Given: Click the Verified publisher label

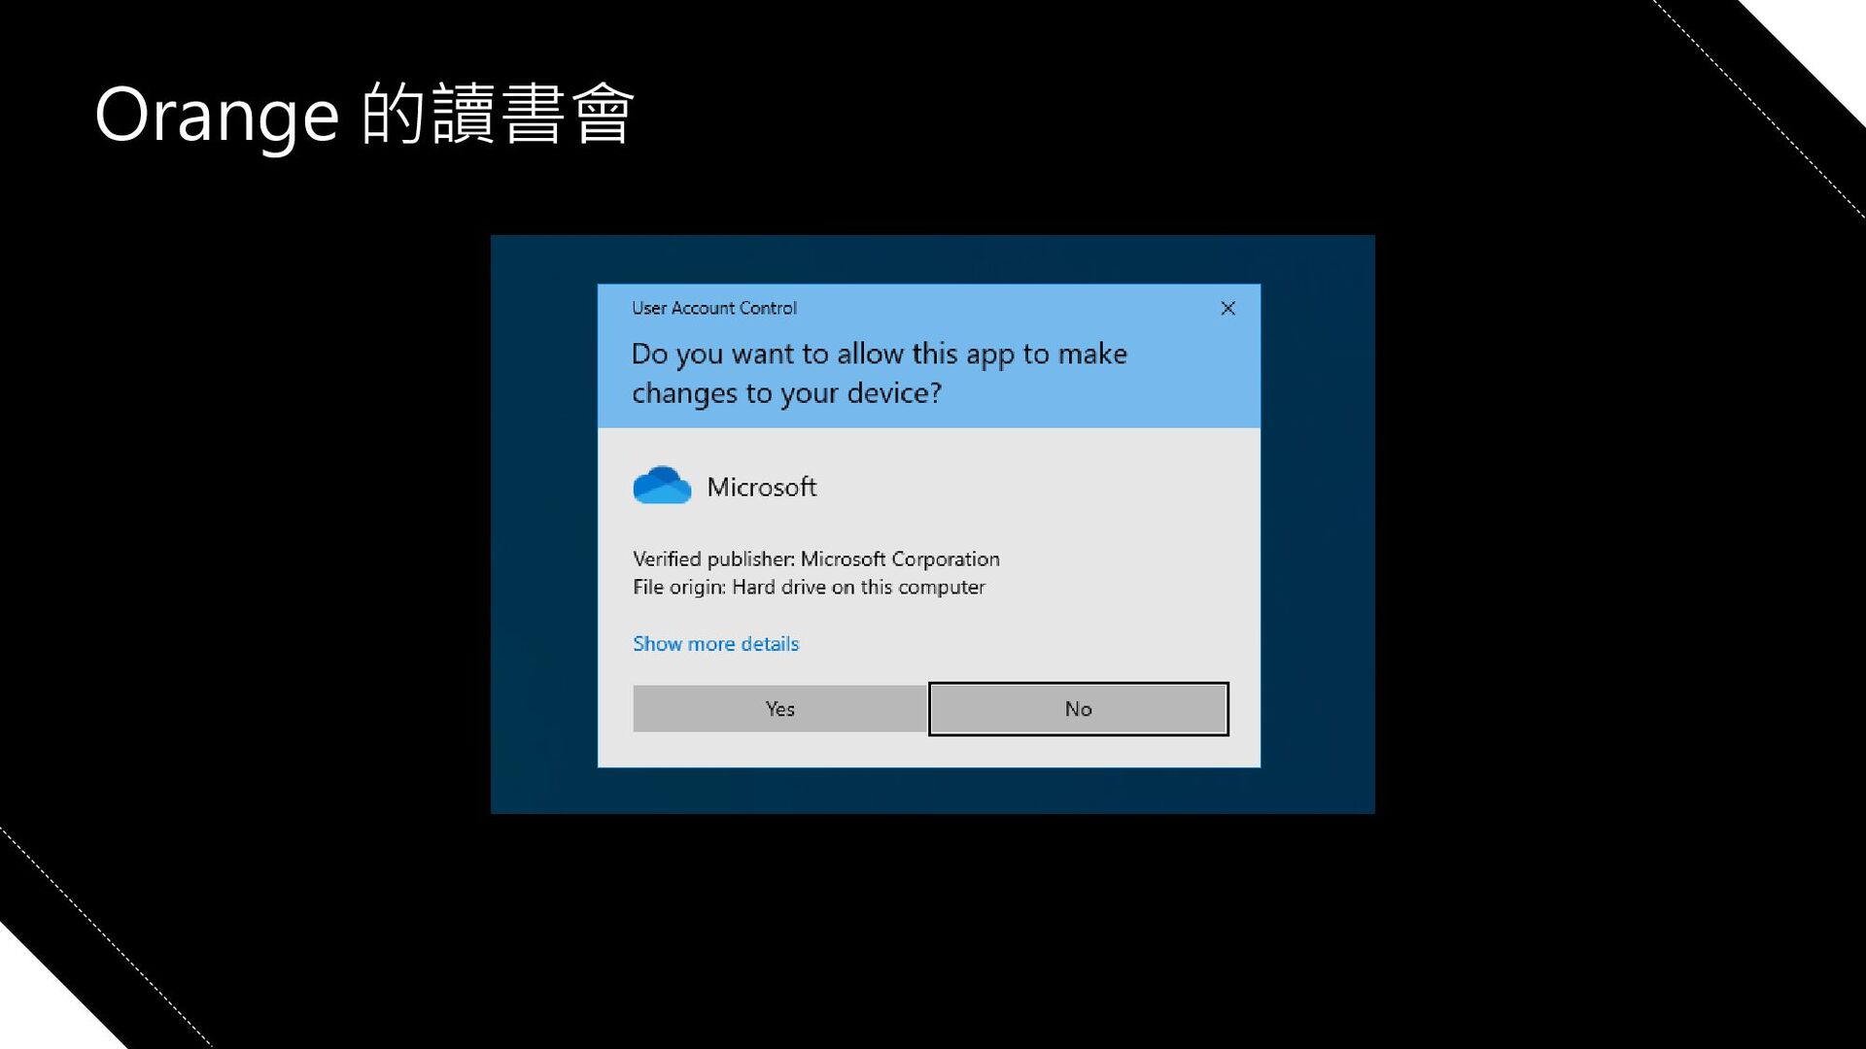Looking at the screenshot, I should [x=714, y=559].
